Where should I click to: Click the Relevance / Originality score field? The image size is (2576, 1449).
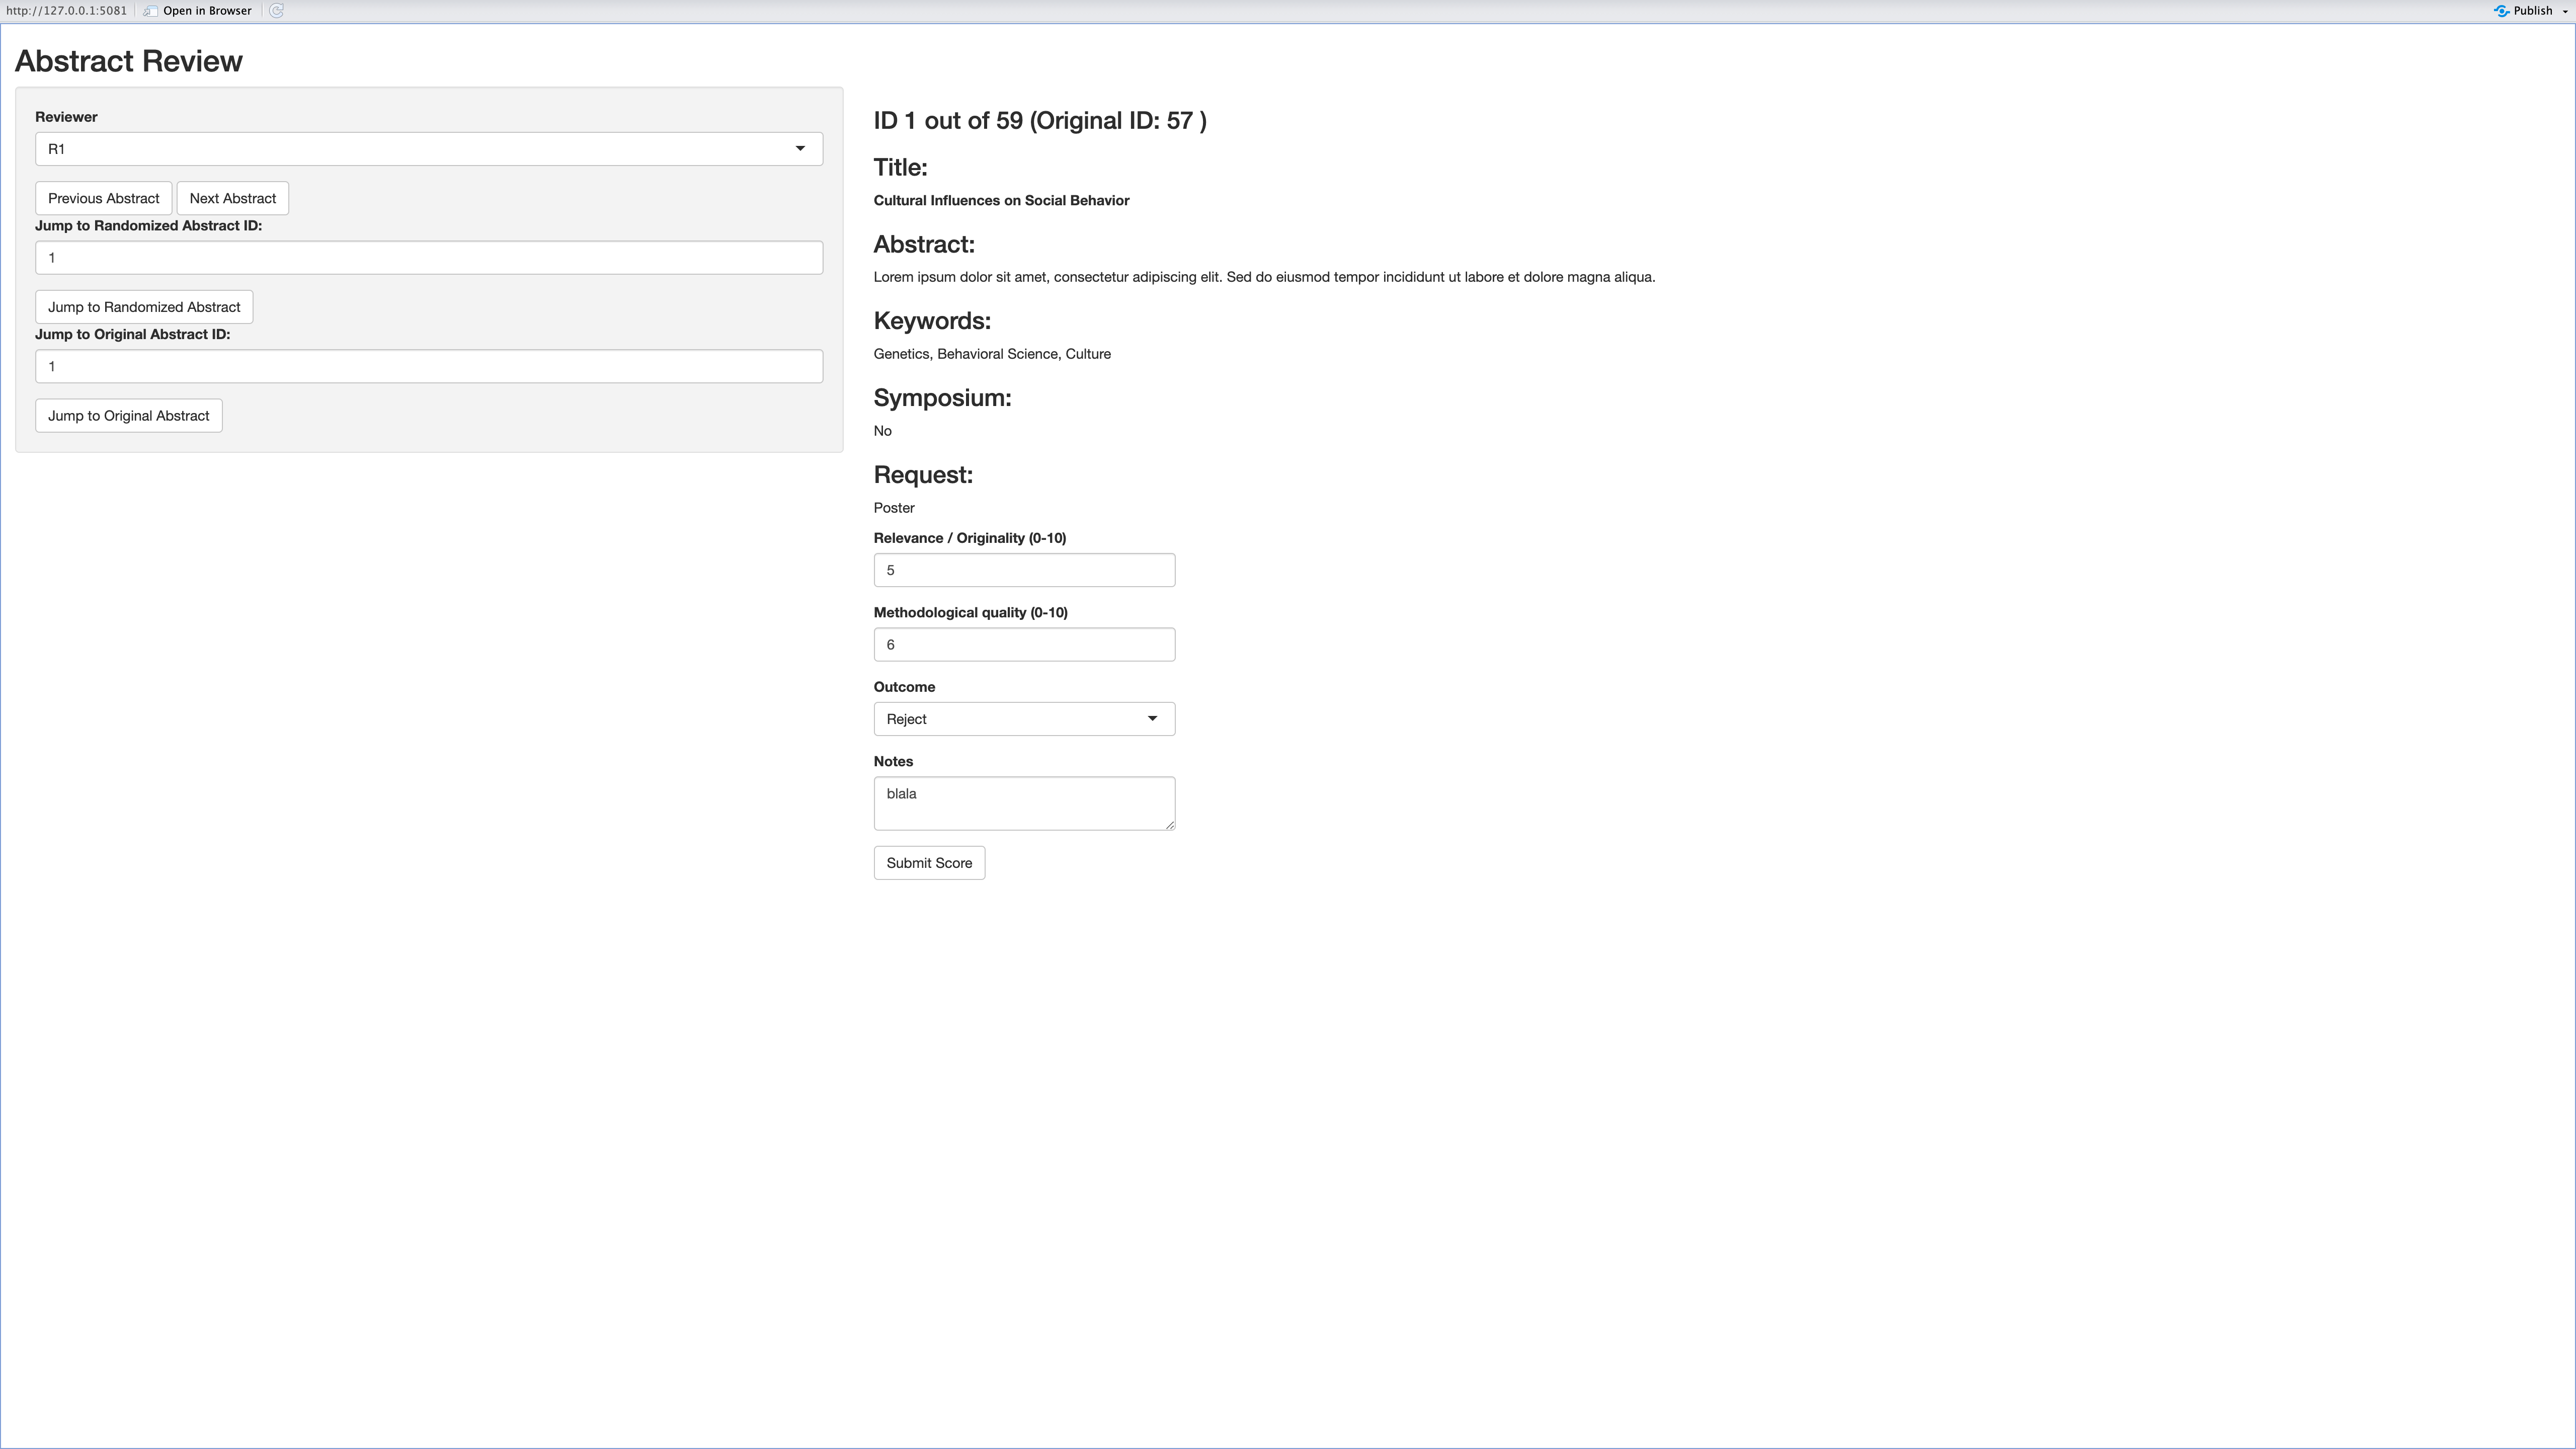pos(1024,570)
